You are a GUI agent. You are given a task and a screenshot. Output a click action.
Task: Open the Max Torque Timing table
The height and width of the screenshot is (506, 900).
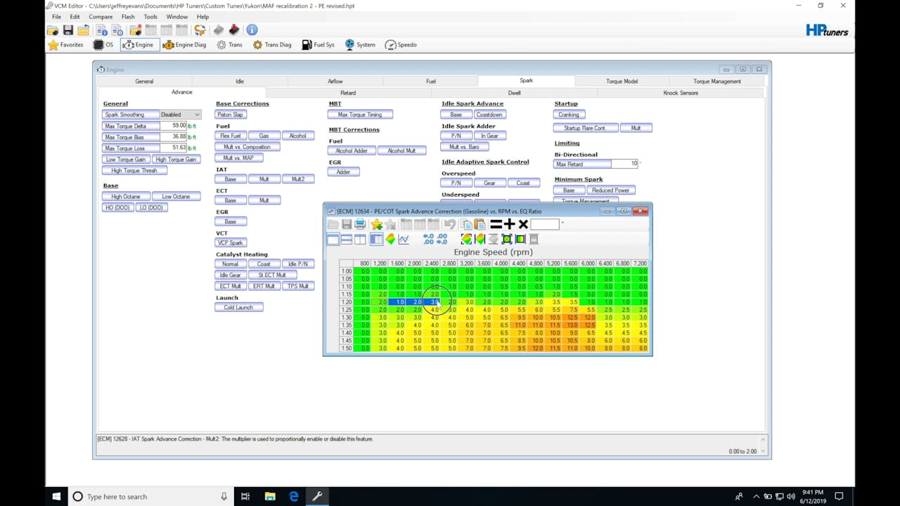pos(360,115)
